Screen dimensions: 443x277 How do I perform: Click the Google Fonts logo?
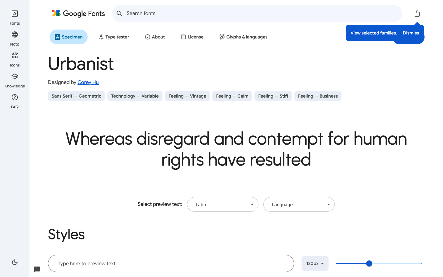(x=78, y=13)
